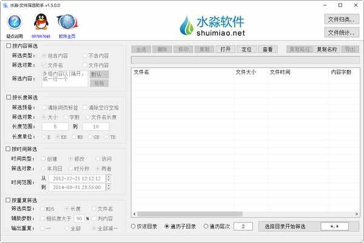Select the 遍历层次 radio option
Viewport: 364px width, 243px height.
(x=204, y=226)
